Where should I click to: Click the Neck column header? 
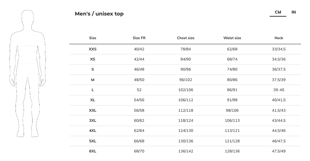279,38
